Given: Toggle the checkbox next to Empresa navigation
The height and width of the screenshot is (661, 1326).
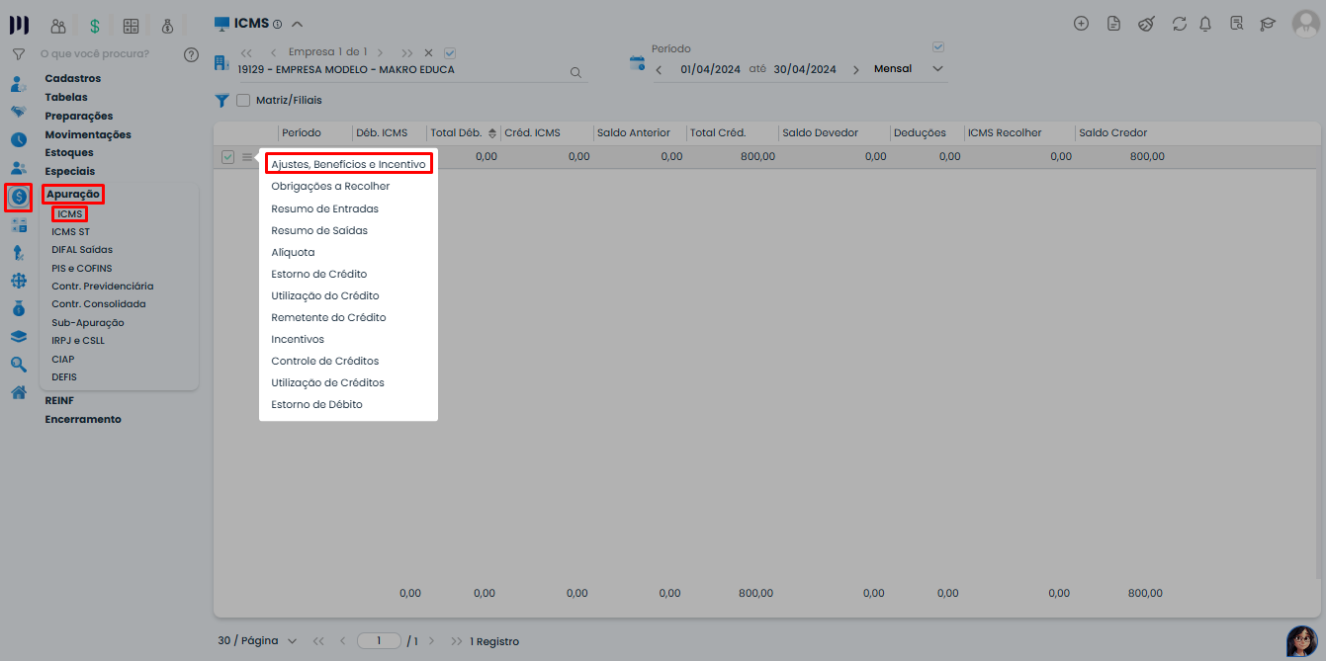Looking at the screenshot, I should pos(450,52).
